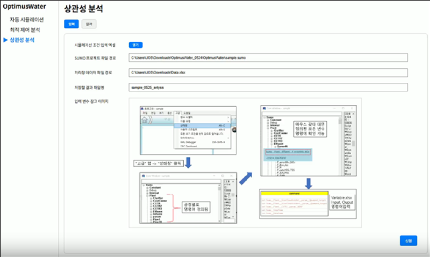Image resolution: width=430 pixels, height=257 pixels.
Task: Switch to the 입력 tab
Action: [x=71, y=24]
